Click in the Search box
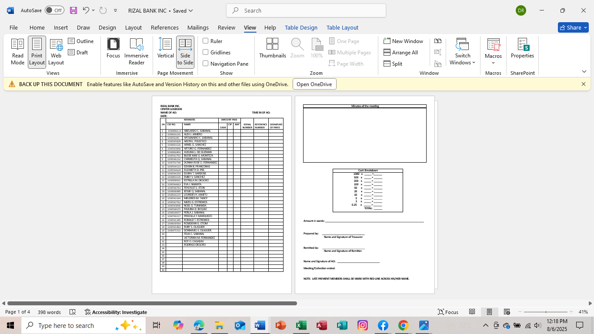 (x=306, y=10)
